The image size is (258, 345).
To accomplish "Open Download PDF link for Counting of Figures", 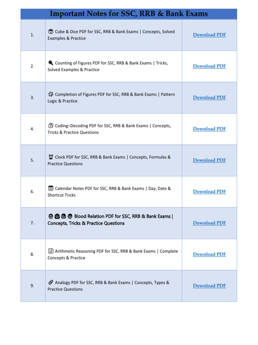I will (x=209, y=66).
